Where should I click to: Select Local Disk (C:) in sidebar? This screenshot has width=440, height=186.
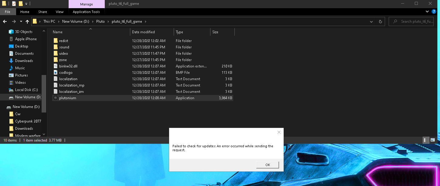click(x=26, y=90)
